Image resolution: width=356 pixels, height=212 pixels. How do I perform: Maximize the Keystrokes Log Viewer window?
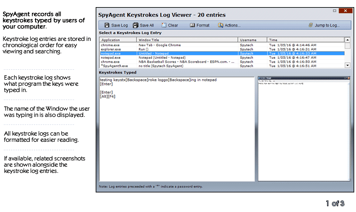click(335, 11)
